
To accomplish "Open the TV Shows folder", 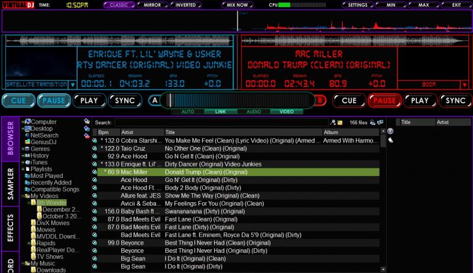I will click(x=47, y=256).
